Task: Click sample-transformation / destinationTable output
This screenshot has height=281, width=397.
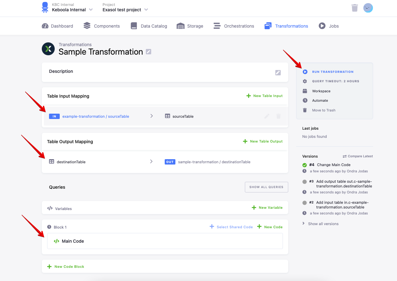Action: (214, 162)
